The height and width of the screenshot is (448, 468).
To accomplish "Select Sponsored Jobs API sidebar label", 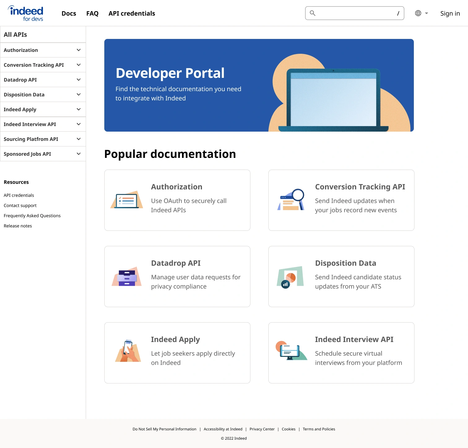I will point(27,154).
